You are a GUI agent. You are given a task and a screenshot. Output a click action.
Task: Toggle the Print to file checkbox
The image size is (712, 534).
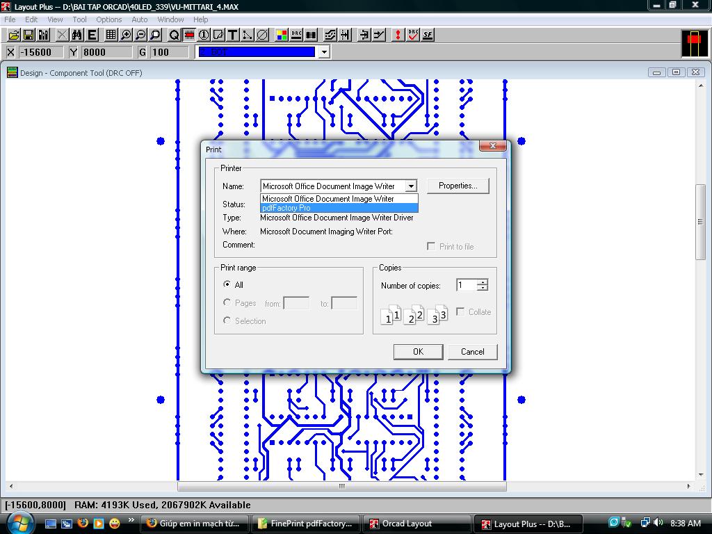point(431,246)
